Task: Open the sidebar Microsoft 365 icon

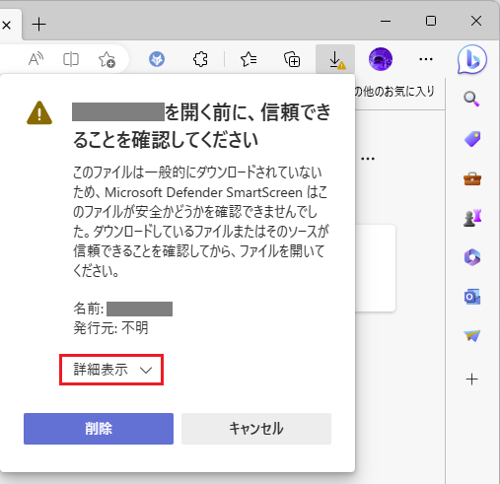Action: click(x=472, y=257)
